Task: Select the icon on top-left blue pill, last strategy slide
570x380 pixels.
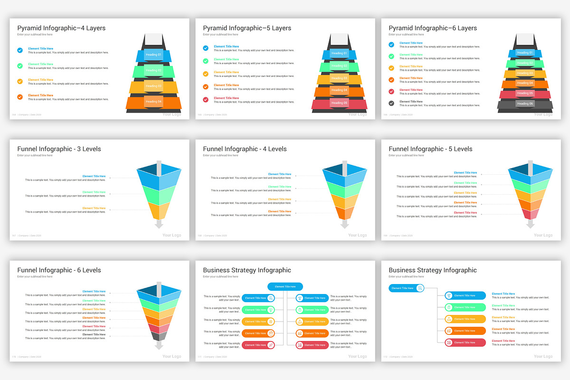Action: point(420,288)
